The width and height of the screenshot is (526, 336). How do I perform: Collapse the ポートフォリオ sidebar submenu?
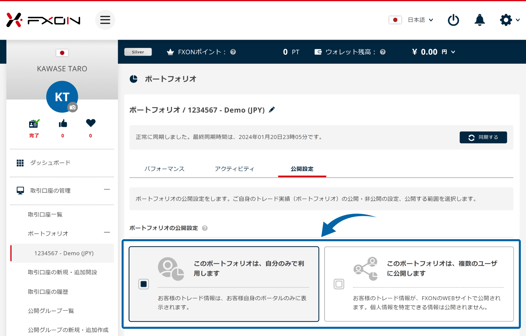[107, 233]
